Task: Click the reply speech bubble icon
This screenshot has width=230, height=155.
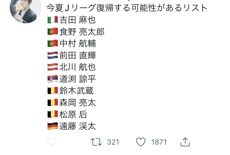Action: pos(52,142)
